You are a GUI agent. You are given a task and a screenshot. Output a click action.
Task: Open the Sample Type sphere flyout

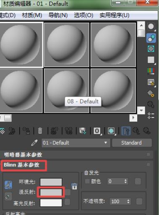[151, 26]
